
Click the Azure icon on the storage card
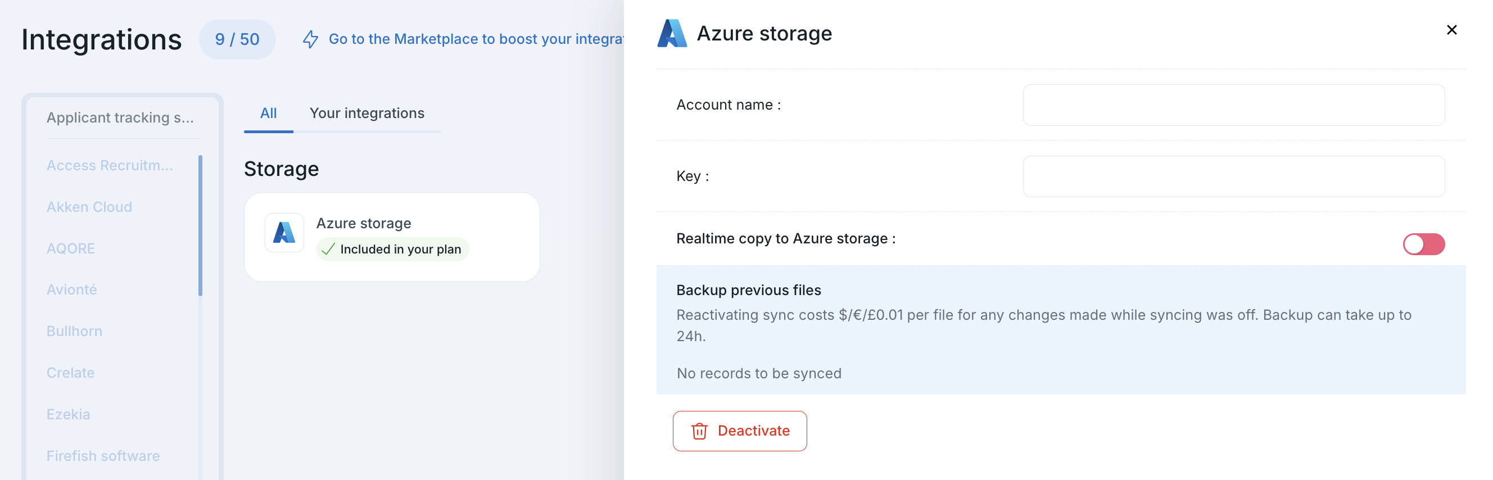point(284,233)
